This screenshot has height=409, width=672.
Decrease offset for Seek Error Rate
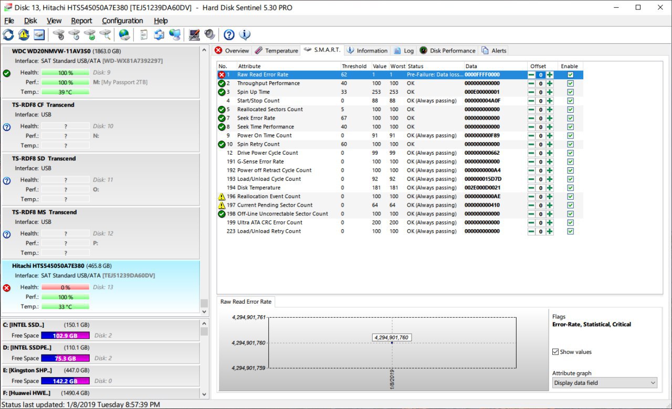(531, 118)
